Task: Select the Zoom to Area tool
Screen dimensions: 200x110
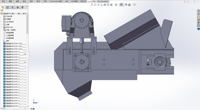Action: (x=95, y=5)
